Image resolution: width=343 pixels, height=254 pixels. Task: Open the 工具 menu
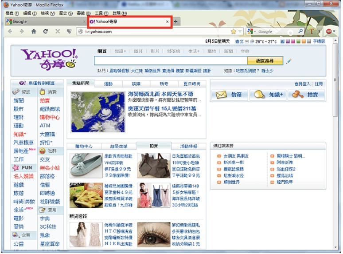(101, 13)
